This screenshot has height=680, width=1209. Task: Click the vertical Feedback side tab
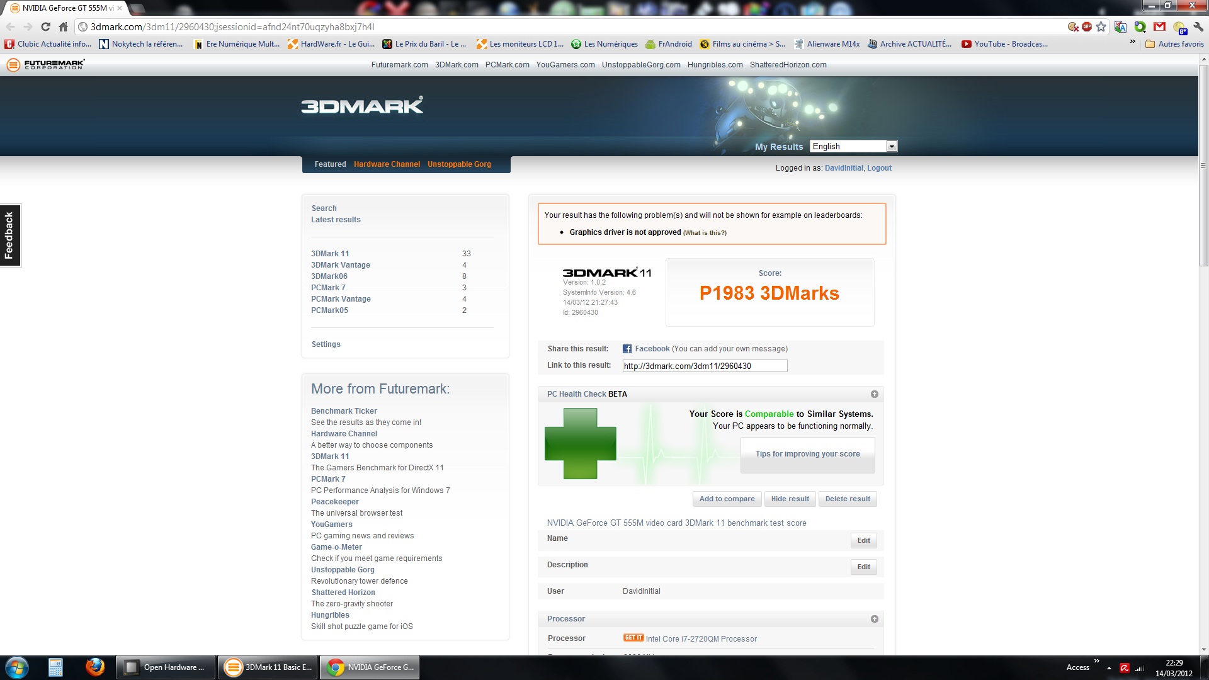click(10, 235)
